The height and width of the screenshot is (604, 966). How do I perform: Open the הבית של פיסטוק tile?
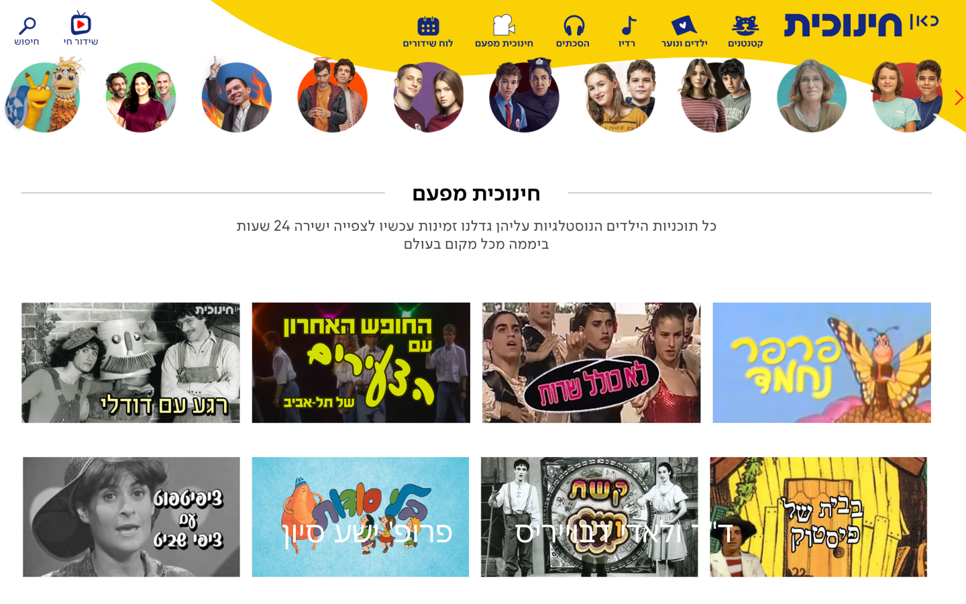coord(818,517)
